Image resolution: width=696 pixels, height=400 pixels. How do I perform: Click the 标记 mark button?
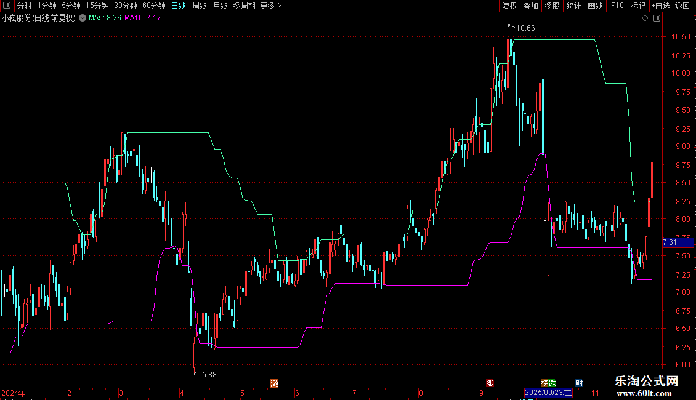[638, 6]
